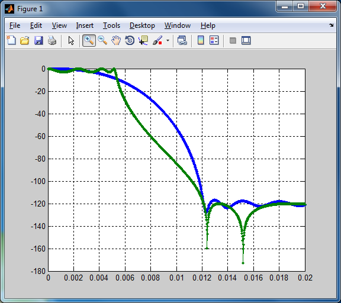This screenshot has width=341, height=303.
Task: Choose the Data Cursor tool
Action: pos(143,40)
